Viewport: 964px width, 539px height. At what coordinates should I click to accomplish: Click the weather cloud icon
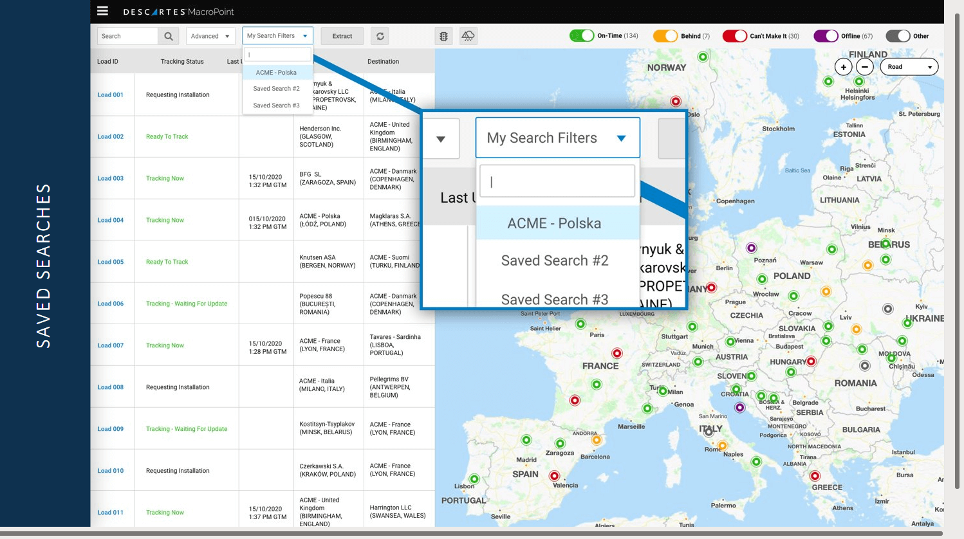468,36
